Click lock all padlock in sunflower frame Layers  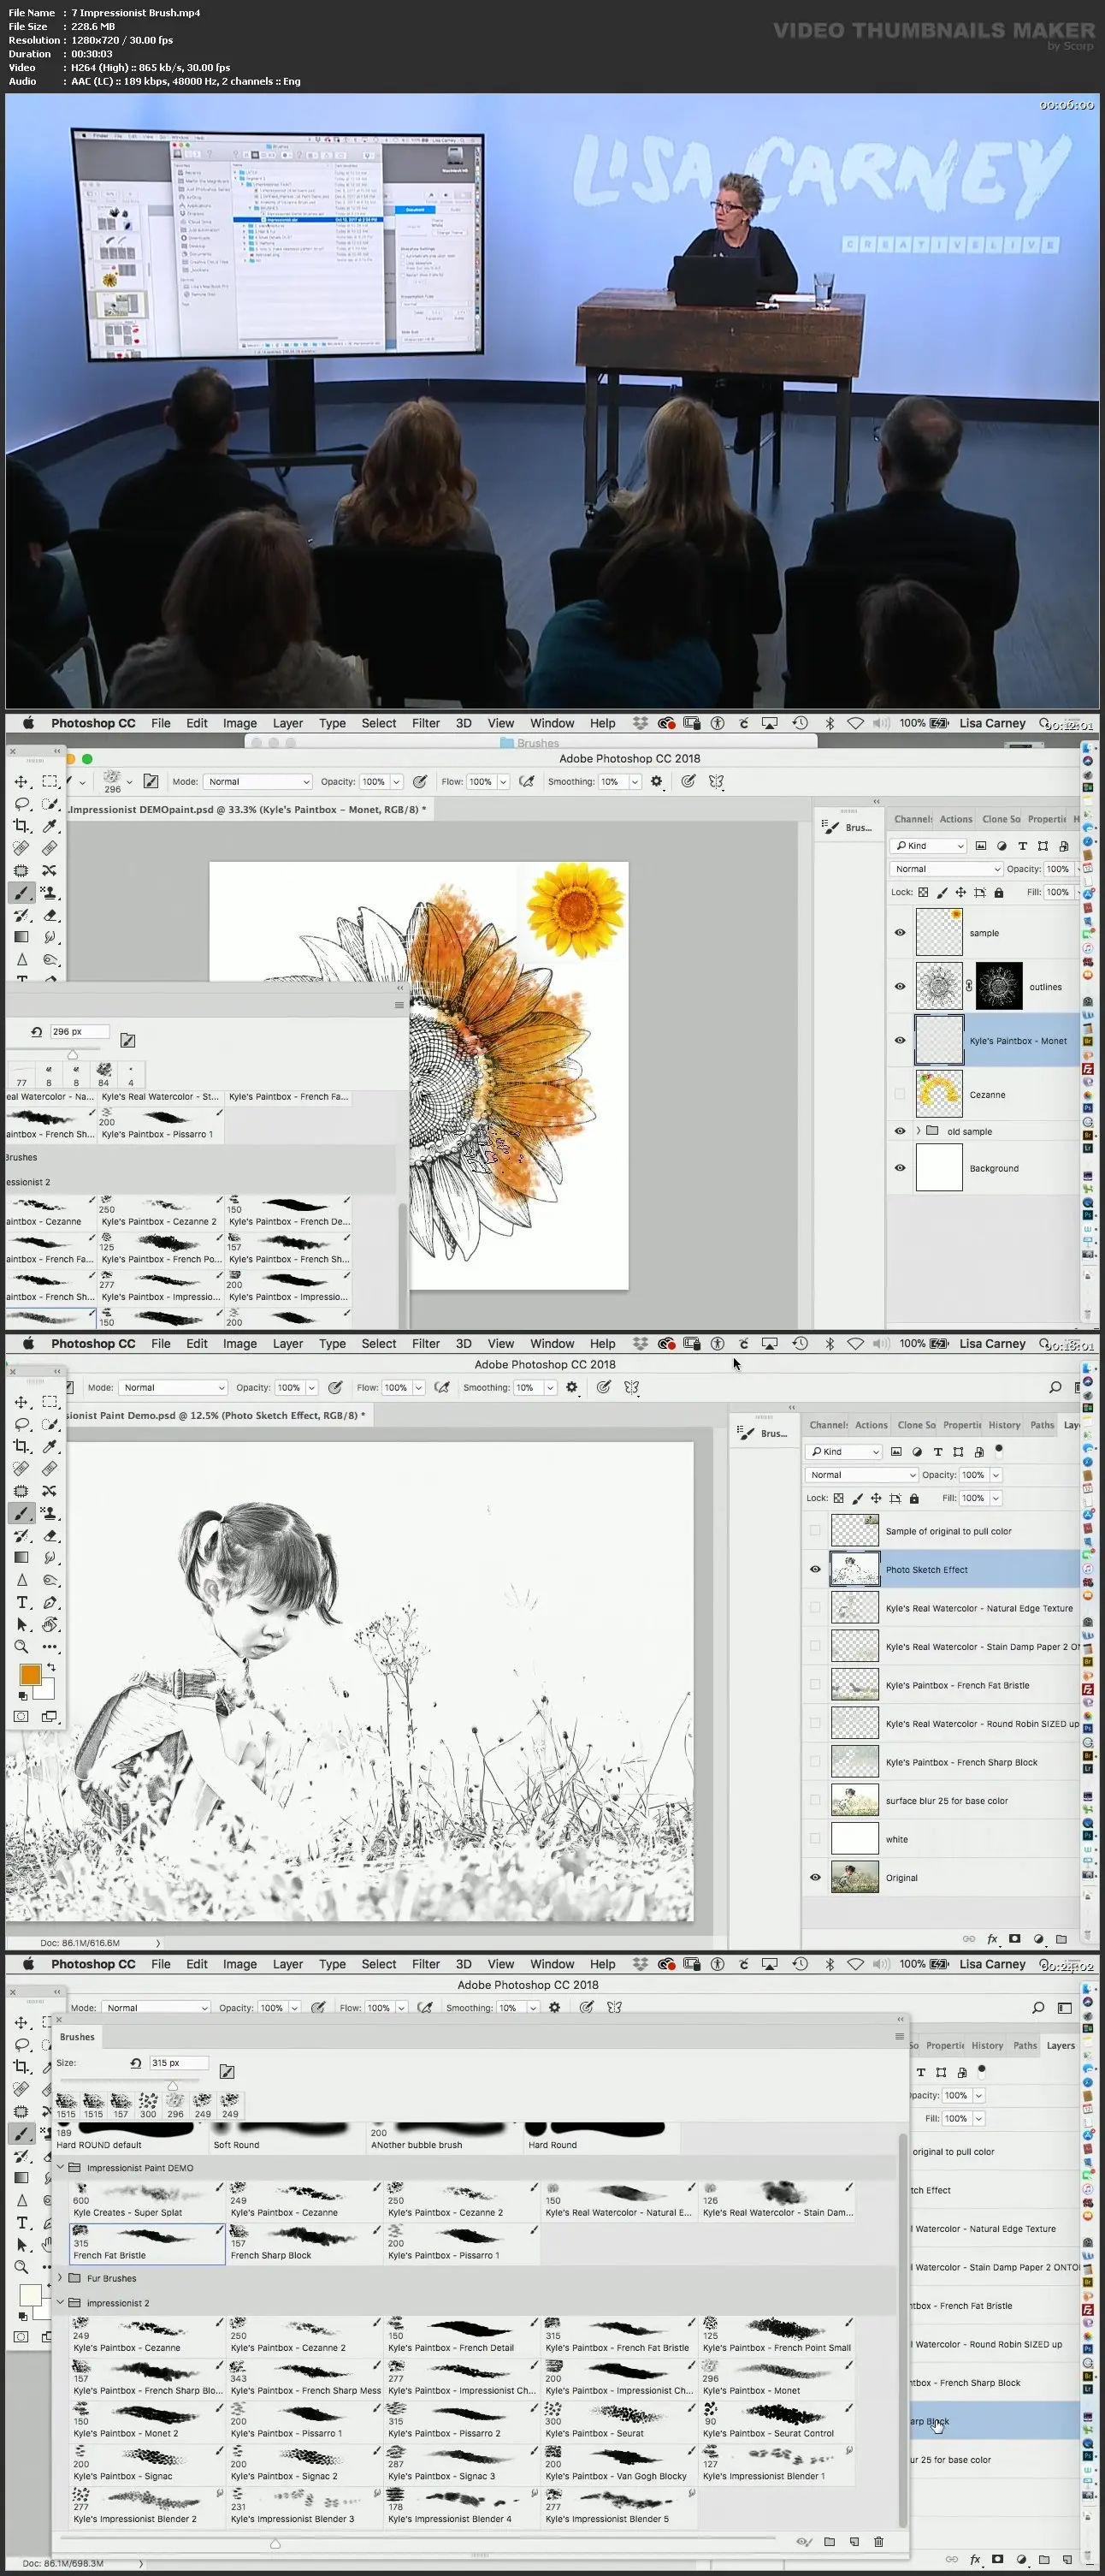[x=998, y=892]
